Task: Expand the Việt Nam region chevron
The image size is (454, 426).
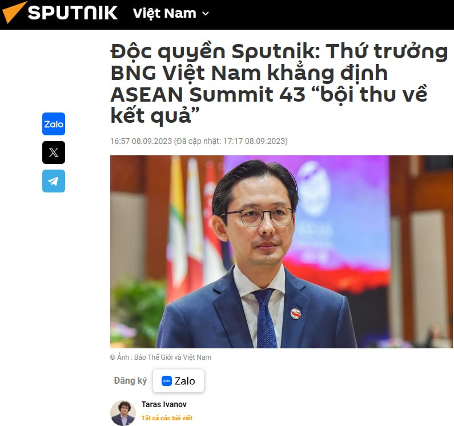Action: coord(205,14)
